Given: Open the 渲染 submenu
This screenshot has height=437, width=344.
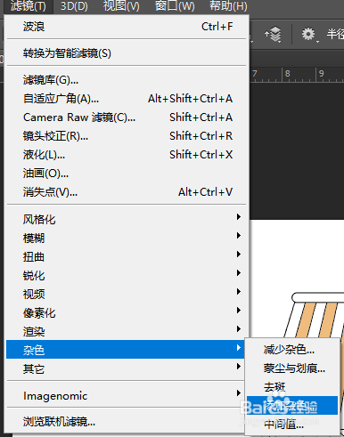Looking at the screenshot, I should point(127,331).
